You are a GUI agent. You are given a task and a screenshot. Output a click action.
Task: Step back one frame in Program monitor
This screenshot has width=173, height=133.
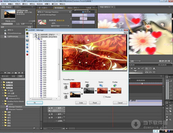click(132, 69)
